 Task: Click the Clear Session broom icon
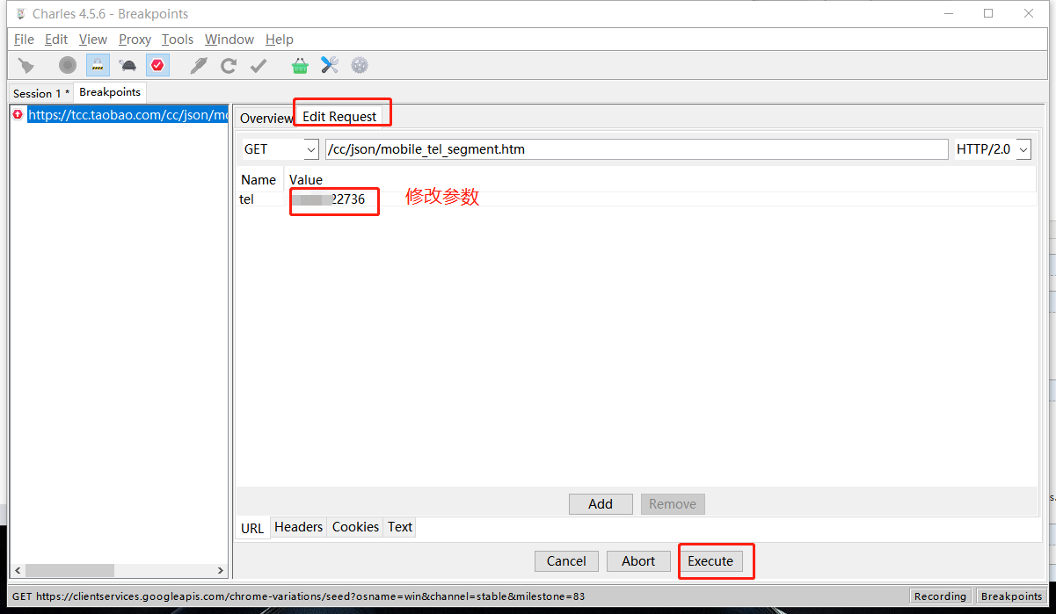click(26, 65)
